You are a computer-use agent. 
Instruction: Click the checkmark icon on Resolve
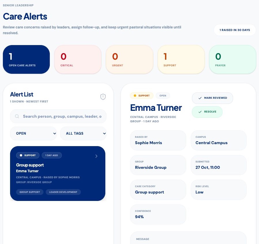coord(200,112)
